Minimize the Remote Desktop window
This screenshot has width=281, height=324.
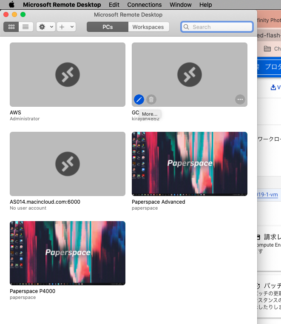(14, 14)
